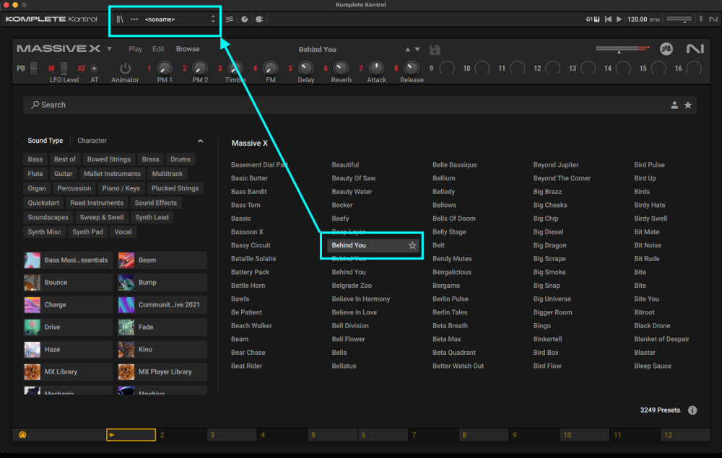
Task: Filter by Sweep & Swell tag
Action: [102, 218]
